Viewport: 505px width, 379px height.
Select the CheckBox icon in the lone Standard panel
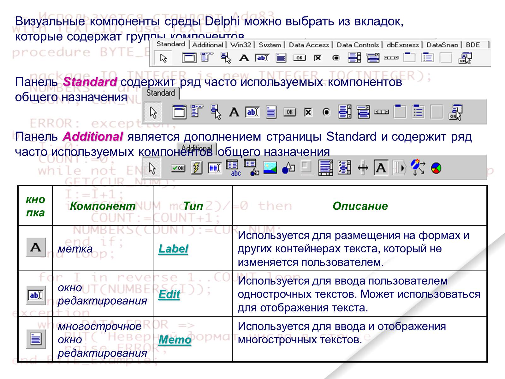[x=308, y=112]
